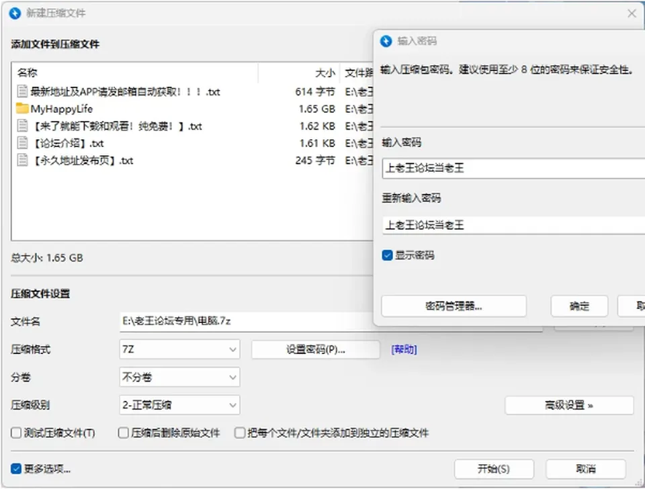Click the 245 字节 size cell

[x=315, y=161]
